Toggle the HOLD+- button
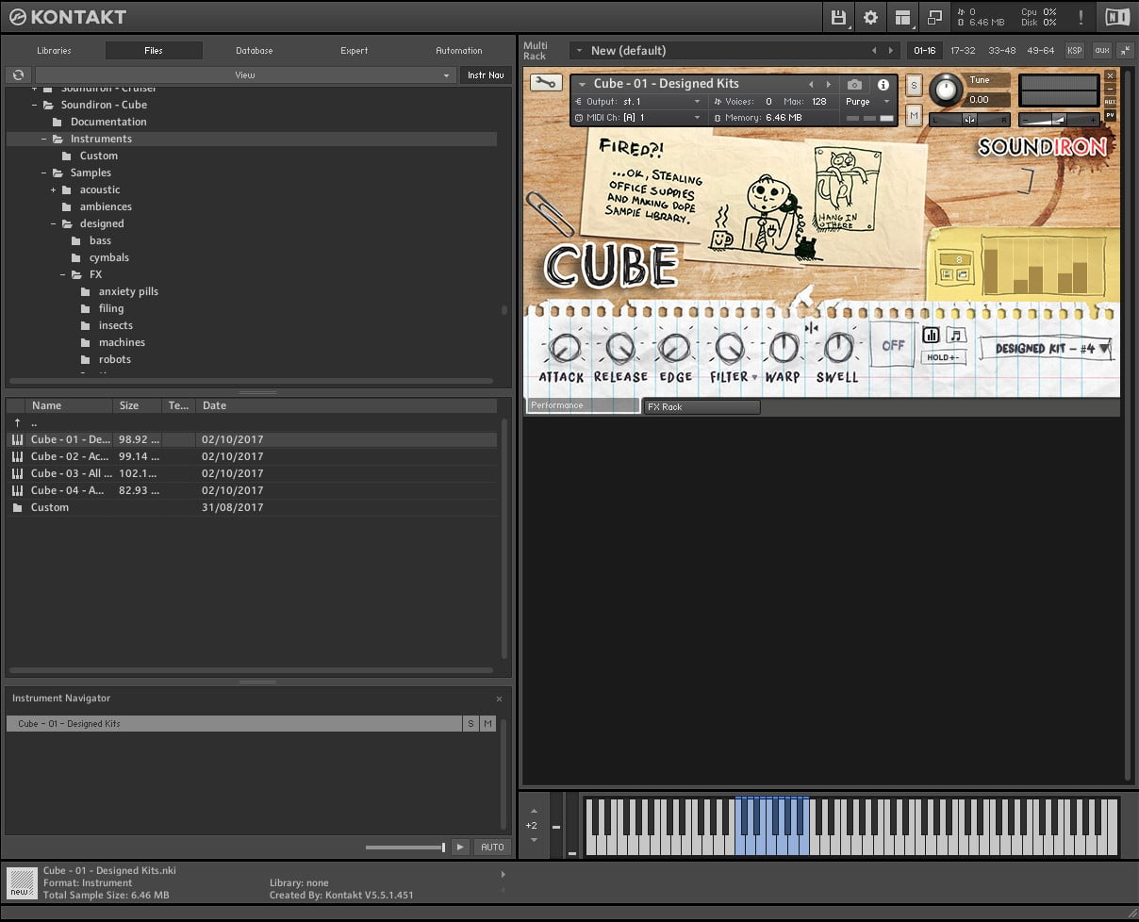The image size is (1139, 922). pyautogui.click(x=943, y=358)
